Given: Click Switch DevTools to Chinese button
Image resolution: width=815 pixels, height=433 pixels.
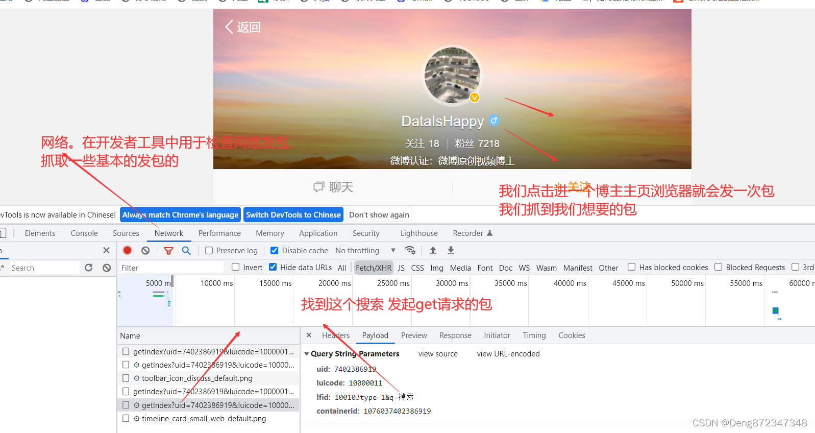Looking at the screenshot, I should [293, 215].
